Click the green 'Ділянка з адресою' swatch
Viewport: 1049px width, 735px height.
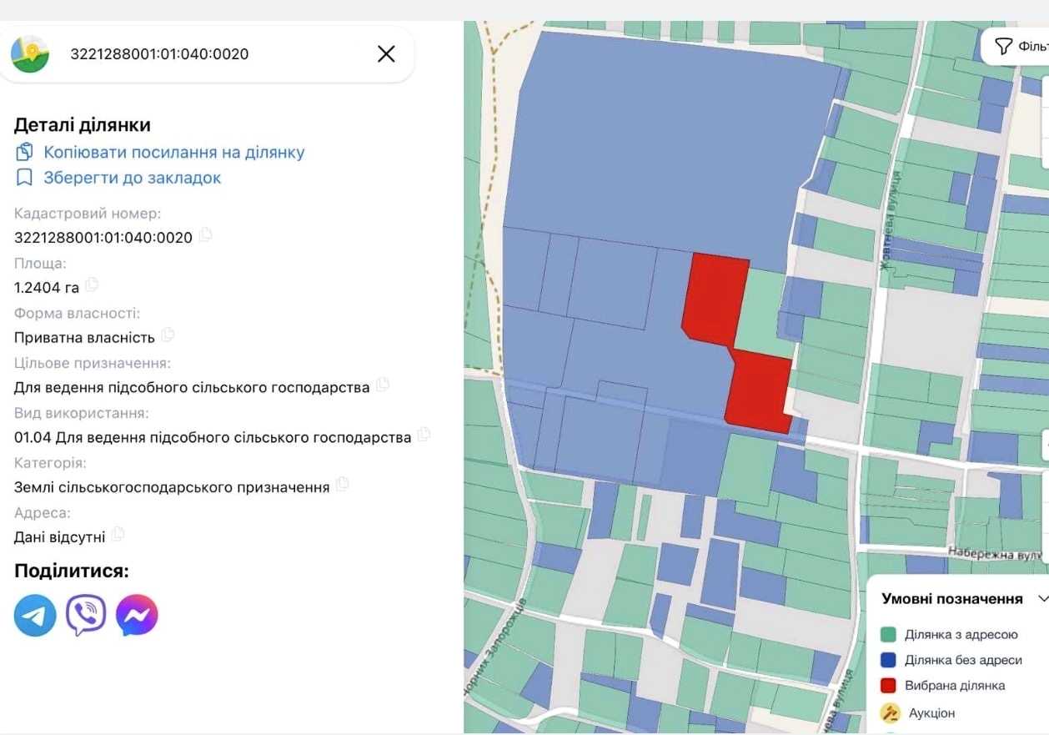[x=888, y=635]
